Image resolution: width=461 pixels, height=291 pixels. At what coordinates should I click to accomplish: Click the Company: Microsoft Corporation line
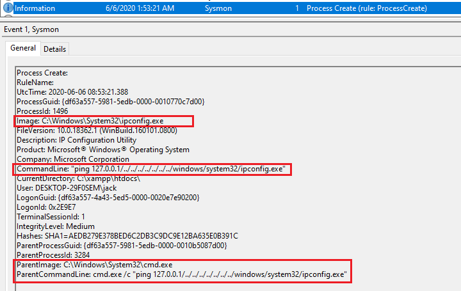73,159
